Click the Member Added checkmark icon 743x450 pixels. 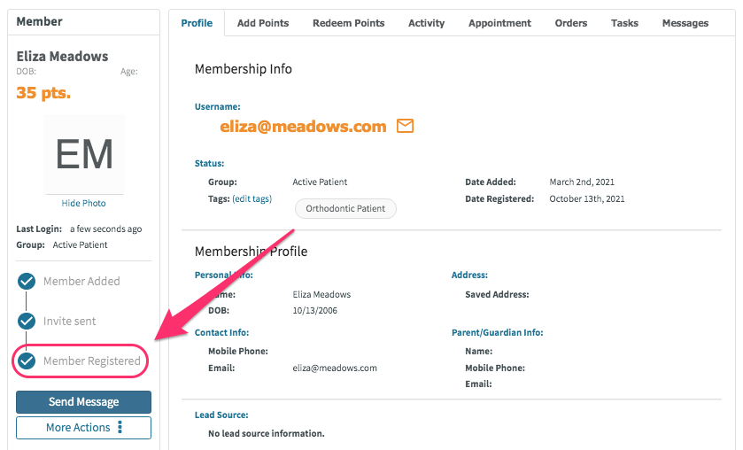[x=27, y=281]
